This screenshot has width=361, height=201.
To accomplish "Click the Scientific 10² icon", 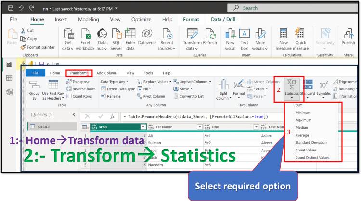I will coord(323,85).
